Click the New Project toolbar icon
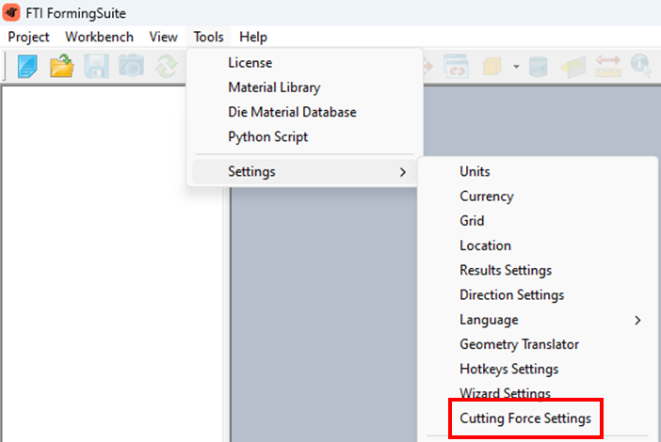The image size is (661, 442). [x=27, y=67]
